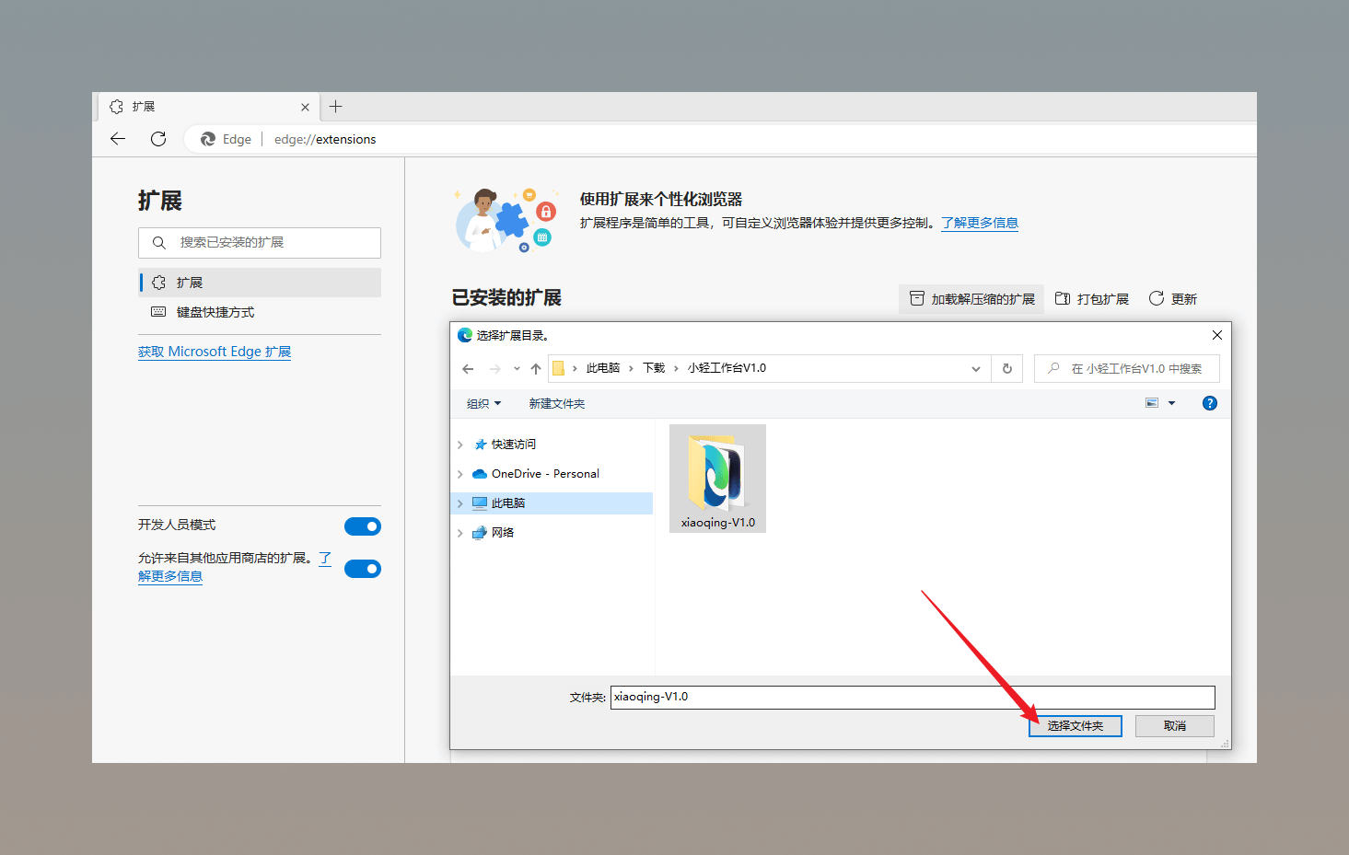Screen dimensions: 1349x855
Task: Click 下载 in the address breadcrumb
Action: pyautogui.click(x=654, y=368)
